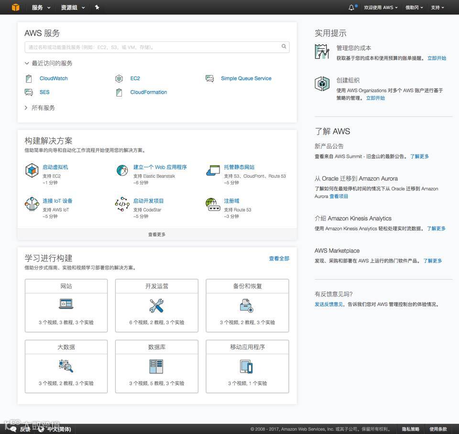Viewport: 459px width, 434px height.
Task: Click the 启动虚拟机 cube icon
Action: 32,171
